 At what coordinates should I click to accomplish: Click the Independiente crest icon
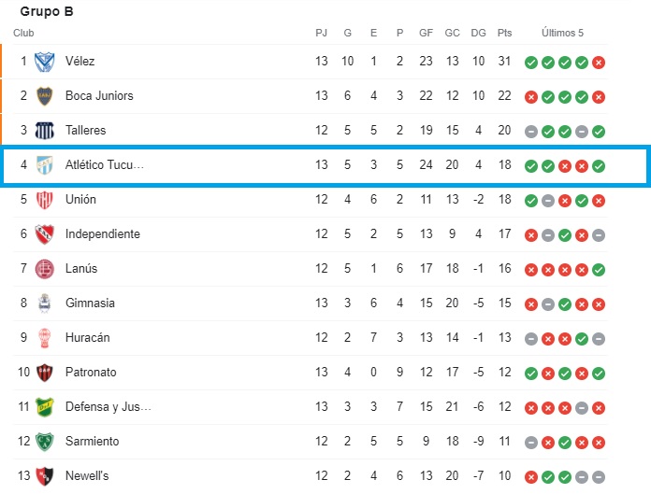(x=44, y=234)
